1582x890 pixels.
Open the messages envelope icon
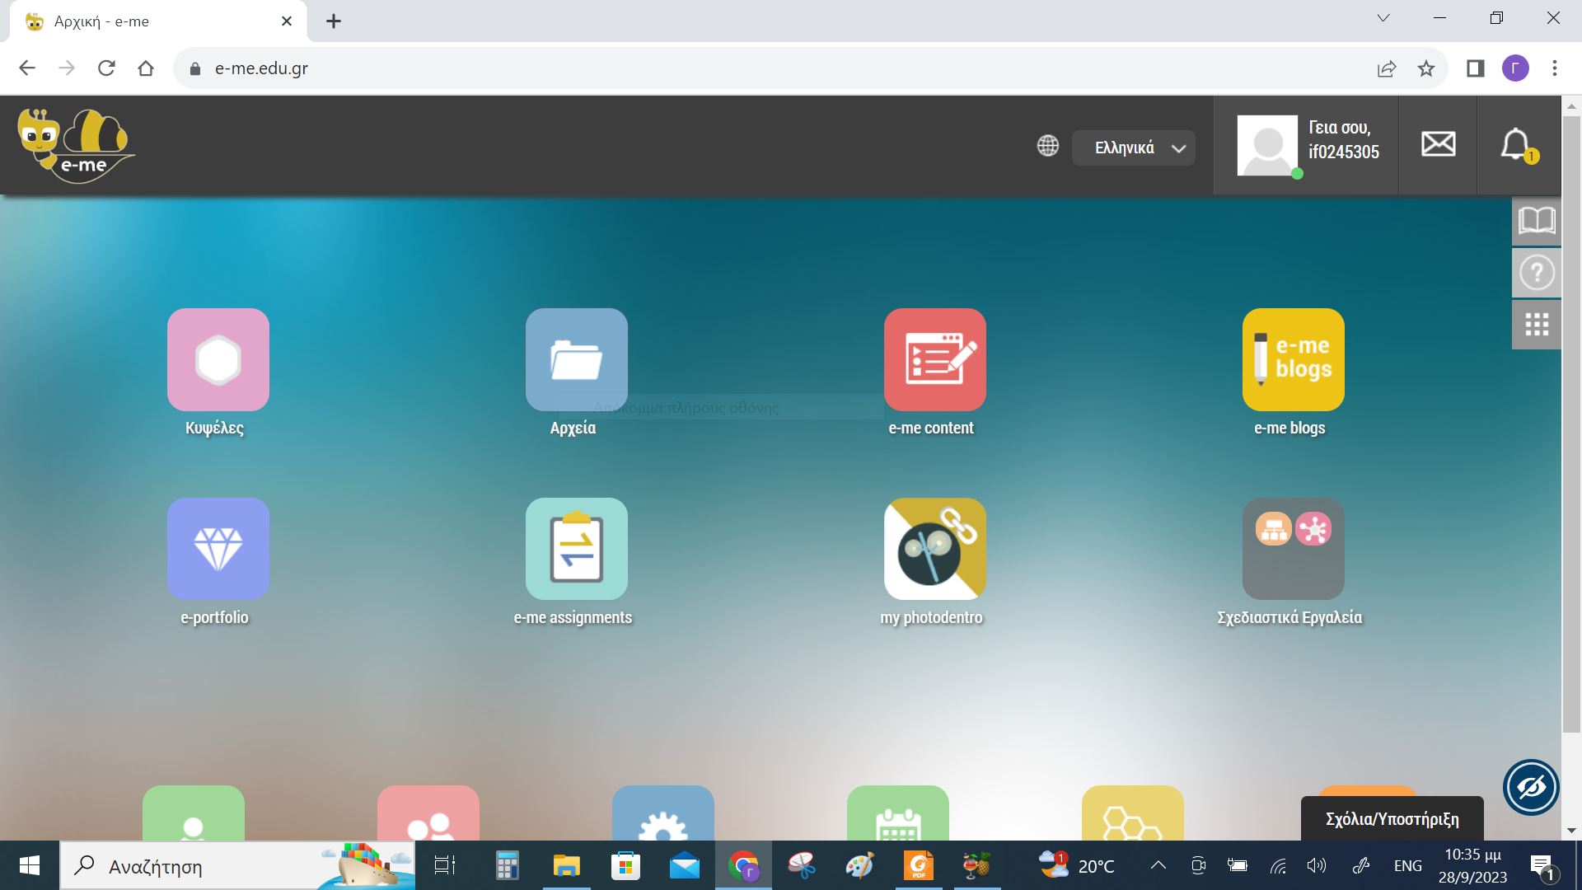tap(1438, 144)
